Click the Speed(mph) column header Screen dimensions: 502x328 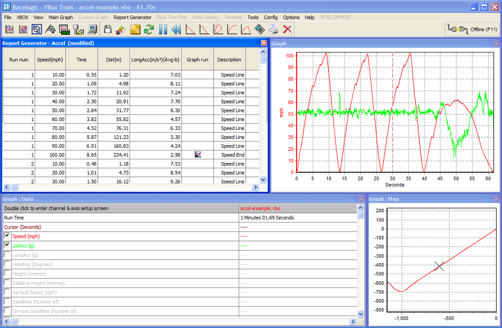pos(50,59)
